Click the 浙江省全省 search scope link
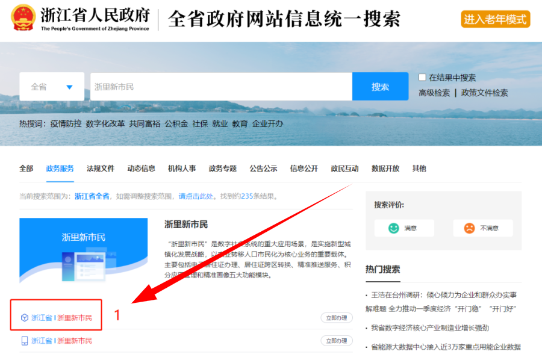 pyautogui.click(x=92, y=196)
